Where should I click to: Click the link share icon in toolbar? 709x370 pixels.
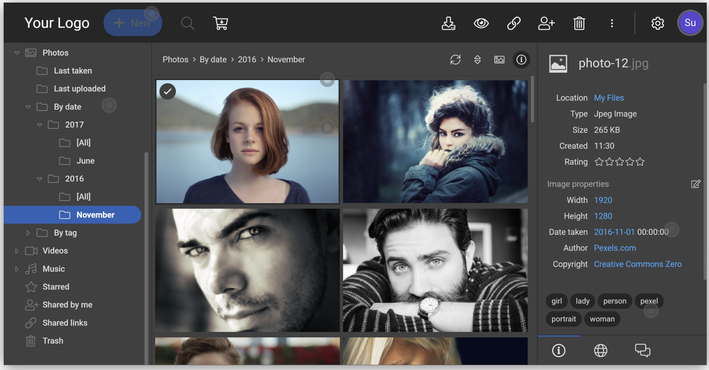click(x=513, y=23)
